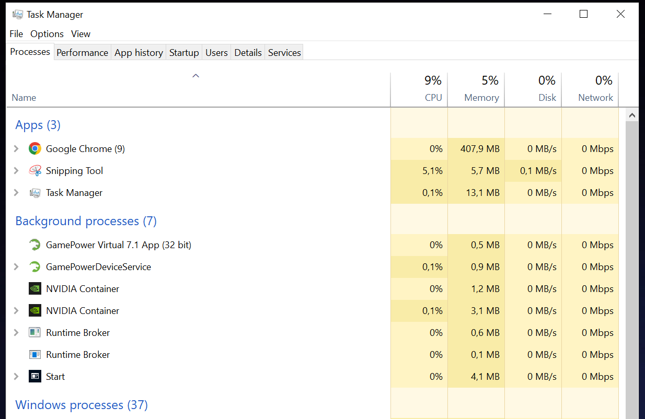Switch to the App history tab

139,53
